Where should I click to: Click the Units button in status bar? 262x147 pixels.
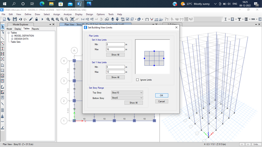(256, 144)
